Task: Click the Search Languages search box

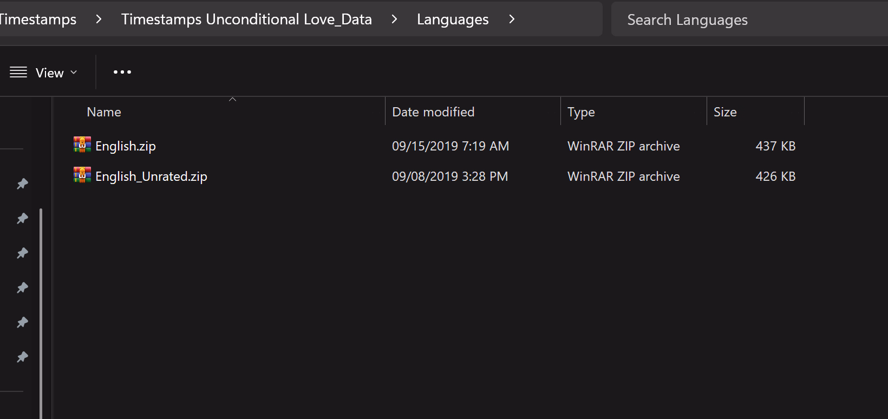Action: [x=747, y=20]
